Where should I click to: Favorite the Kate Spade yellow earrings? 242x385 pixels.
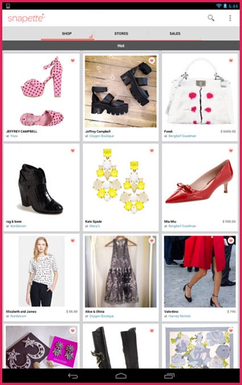tap(151, 150)
